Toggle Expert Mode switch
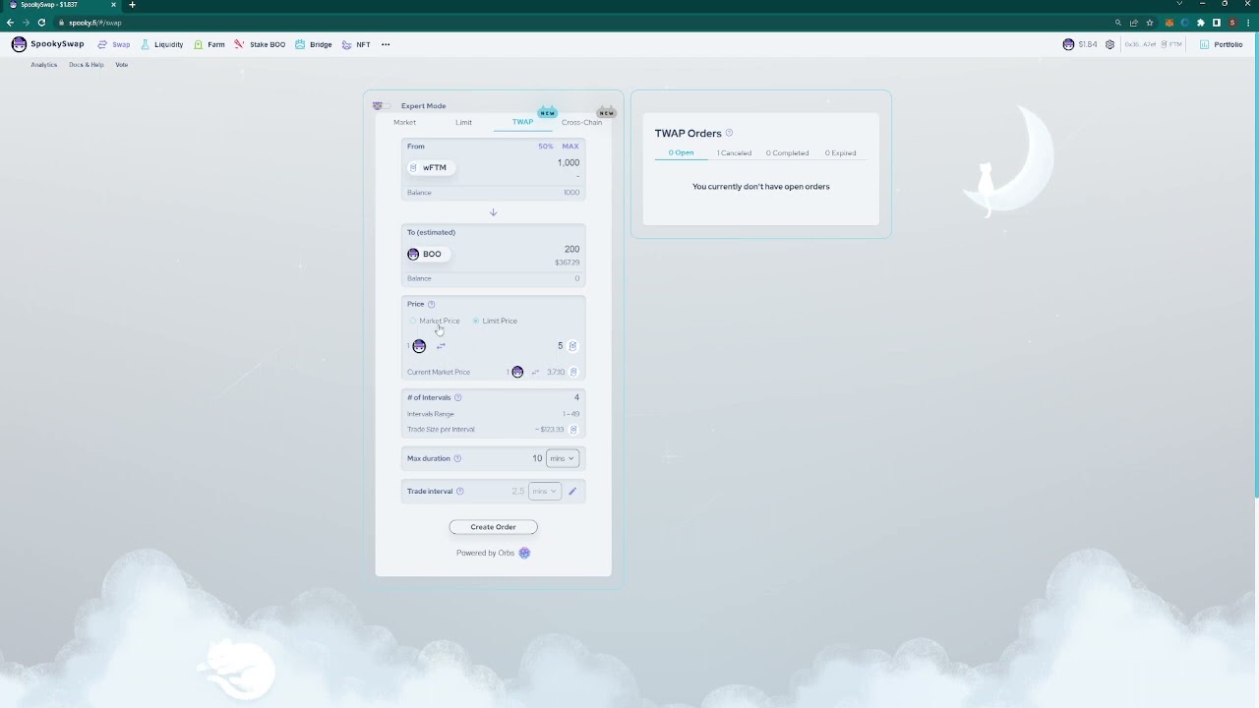This screenshot has width=1259, height=708. click(x=381, y=106)
